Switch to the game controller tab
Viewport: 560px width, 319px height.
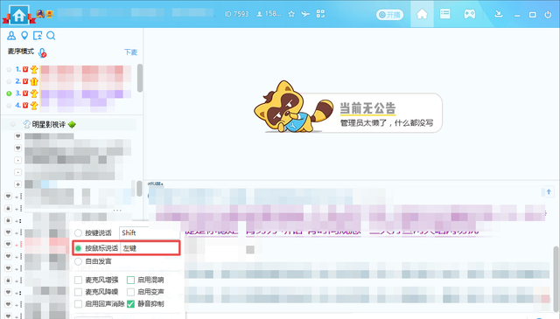click(469, 14)
